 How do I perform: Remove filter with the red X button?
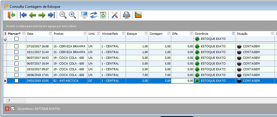tap(7, 109)
